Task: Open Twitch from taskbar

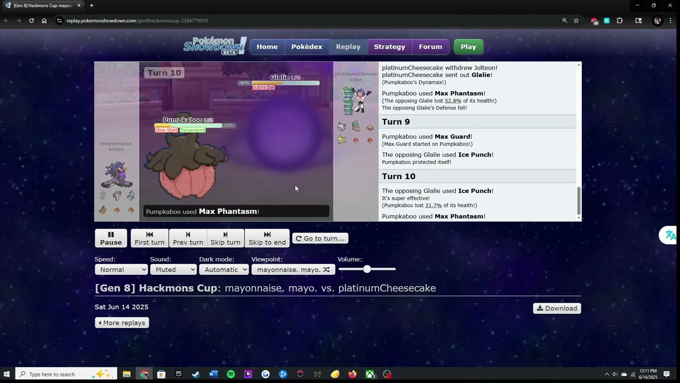Action: pyautogui.click(x=248, y=374)
